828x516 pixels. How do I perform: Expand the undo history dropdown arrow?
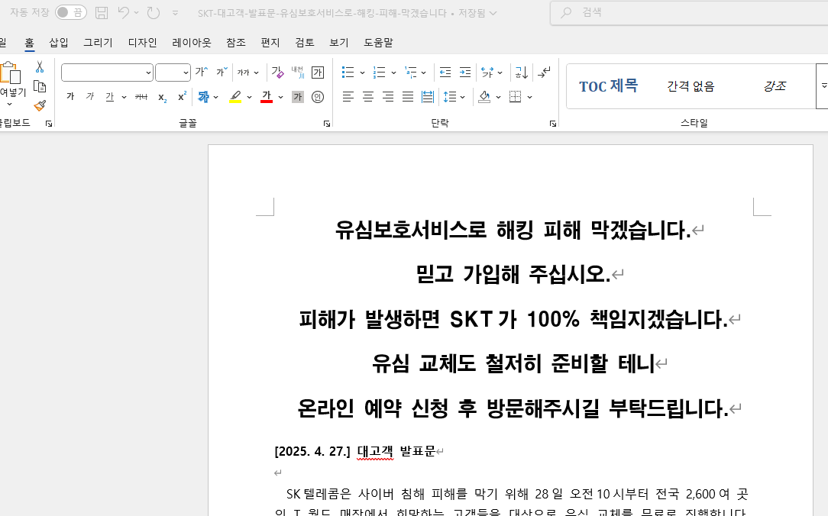click(136, 13)
